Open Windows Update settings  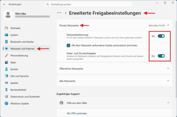click(27, 103)
